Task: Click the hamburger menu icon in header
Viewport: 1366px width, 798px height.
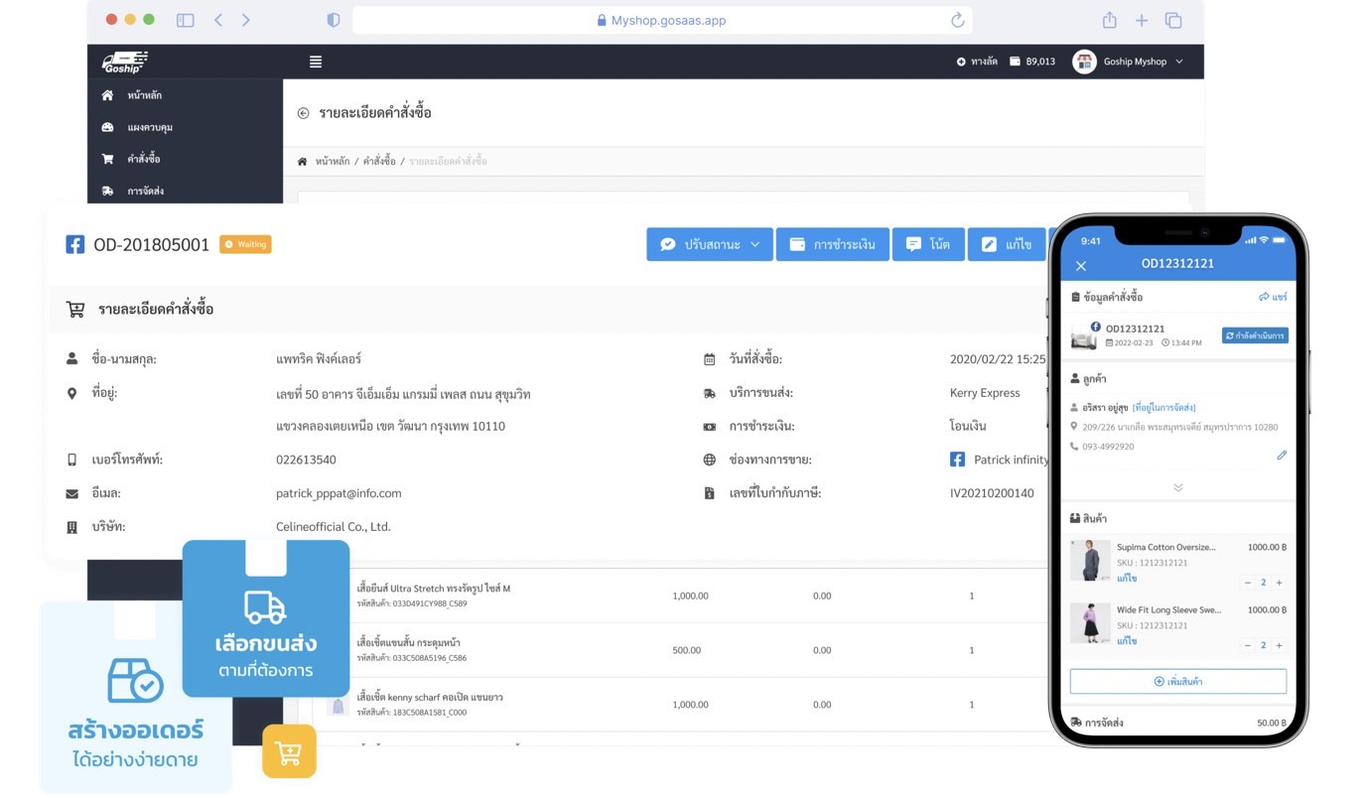Action: [316, 62]
